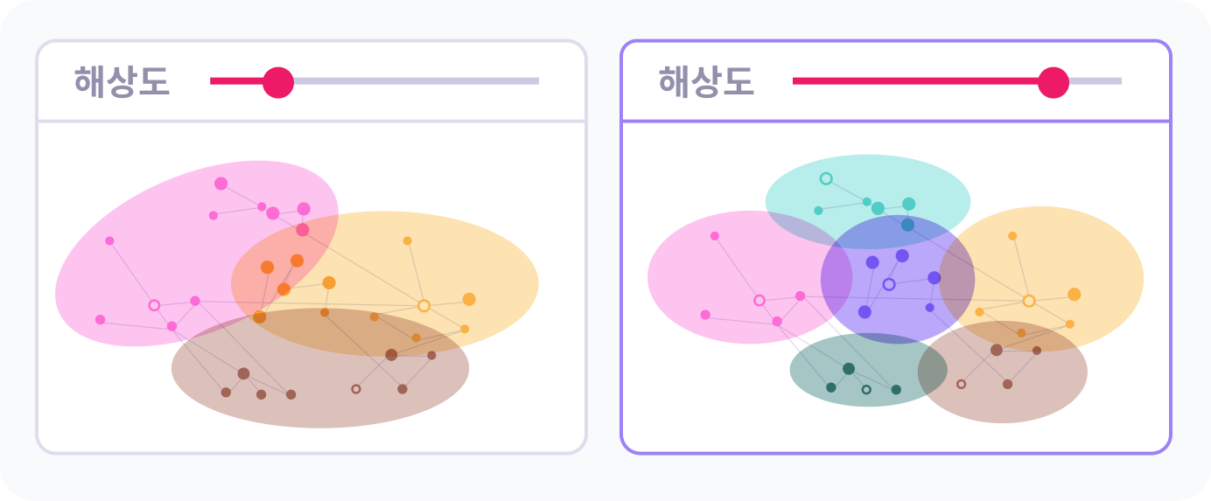Select the hollow orange node in the left graph
1211x501 pixels.
(x=423, y=306)
